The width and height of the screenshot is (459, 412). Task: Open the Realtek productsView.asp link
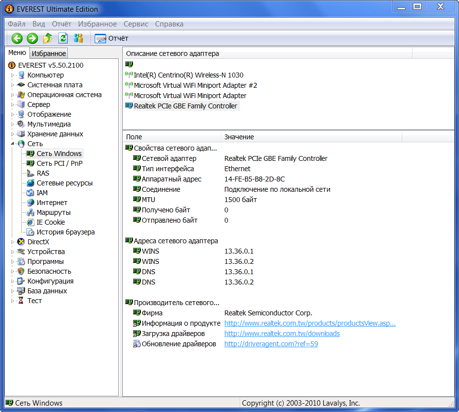coord(310,323)
